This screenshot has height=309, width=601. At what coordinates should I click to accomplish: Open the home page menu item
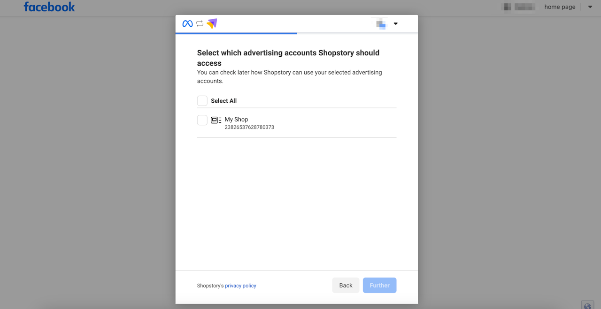(x=560, y=7)
